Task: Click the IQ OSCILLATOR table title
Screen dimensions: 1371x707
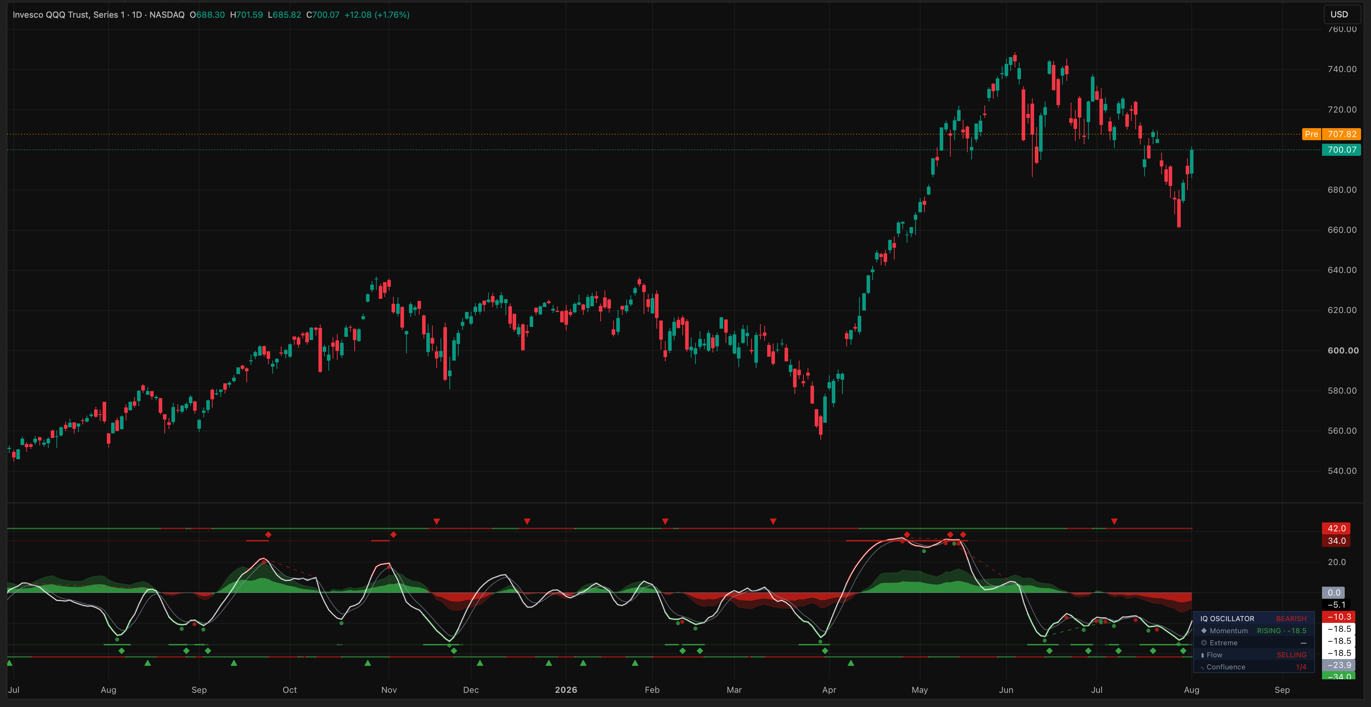Action: pyautogui.click(x=1227, y=619)
